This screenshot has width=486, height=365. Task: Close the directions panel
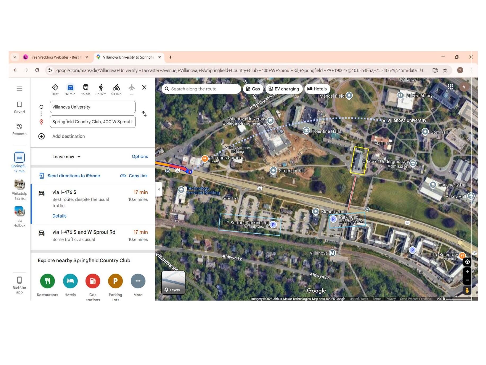point(144,87)
